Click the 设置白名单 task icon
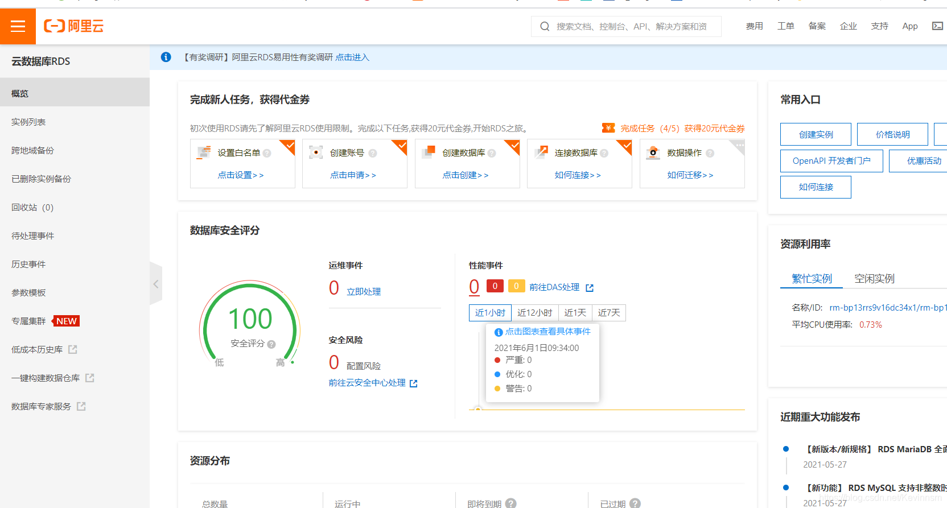Screen dimensions: 947x508 tap(204, 152)
